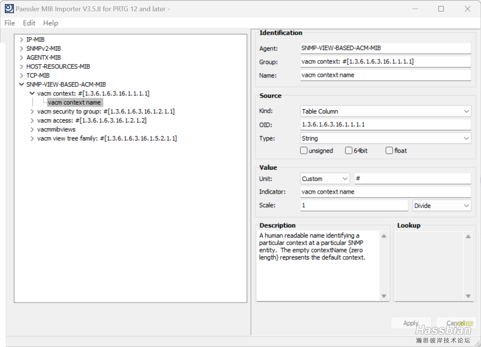Select SNMP-VIEW-BASED-ACM-MIB in the tree

66,84
